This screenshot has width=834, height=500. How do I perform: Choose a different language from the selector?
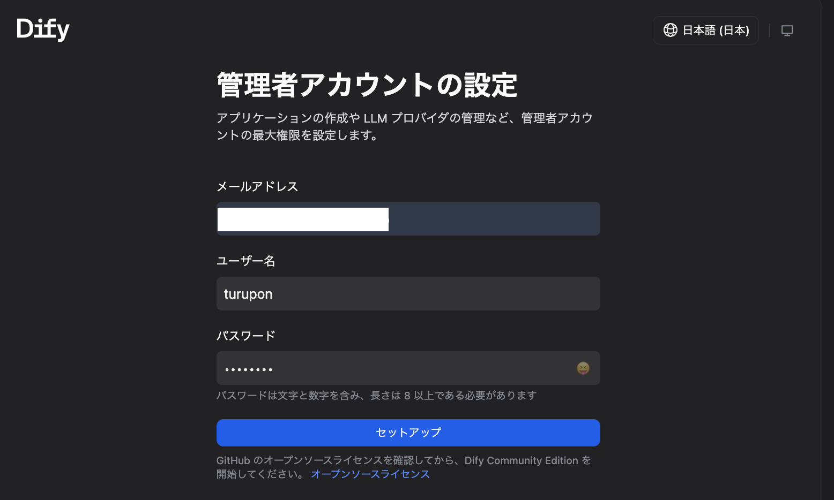(705, 30)
